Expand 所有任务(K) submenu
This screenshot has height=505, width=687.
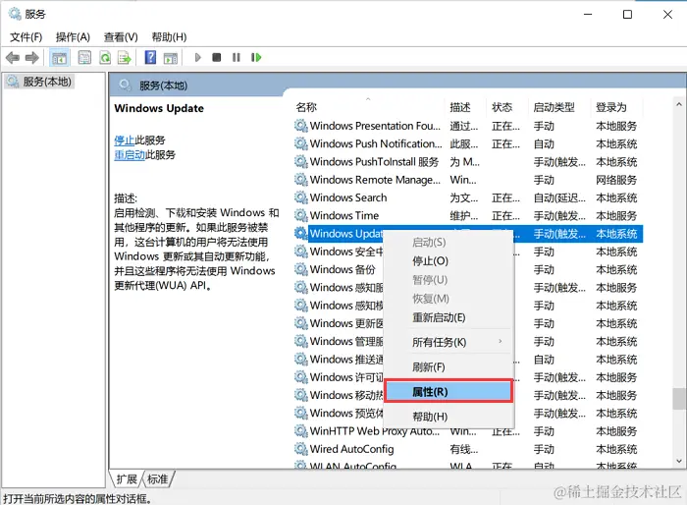449,342
